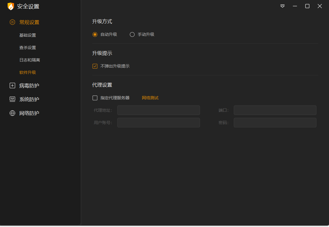This screenshot has height=227, width=329.
Task: Expand the 网络防护 section
Action: pyautogui.click(x=29, y=113)
